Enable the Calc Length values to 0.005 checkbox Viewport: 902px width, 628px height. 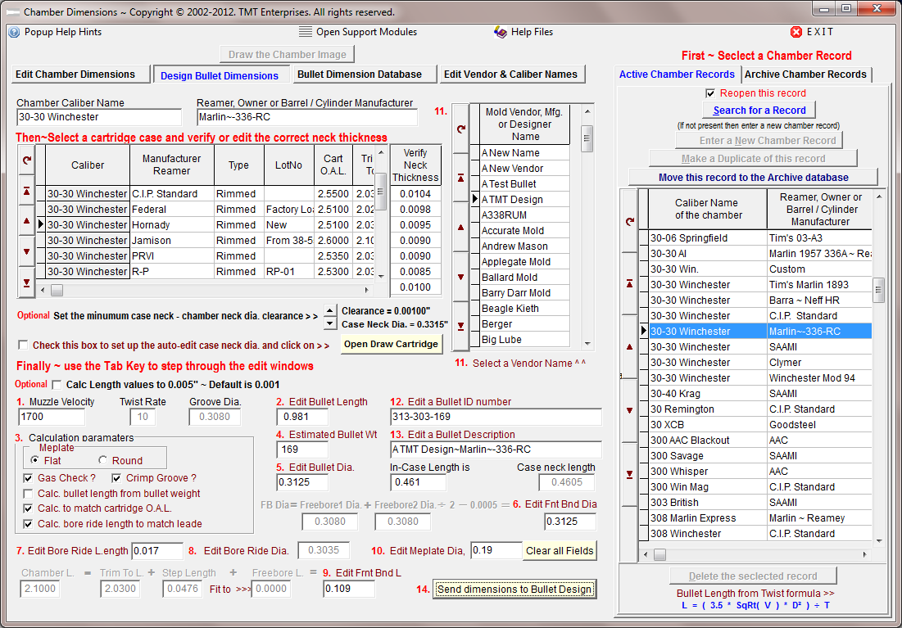[57, 385]
